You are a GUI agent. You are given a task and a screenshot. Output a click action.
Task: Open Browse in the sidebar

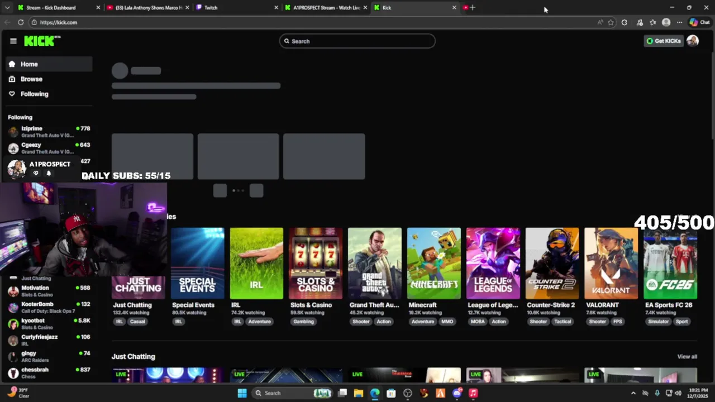tap(49, 79)
